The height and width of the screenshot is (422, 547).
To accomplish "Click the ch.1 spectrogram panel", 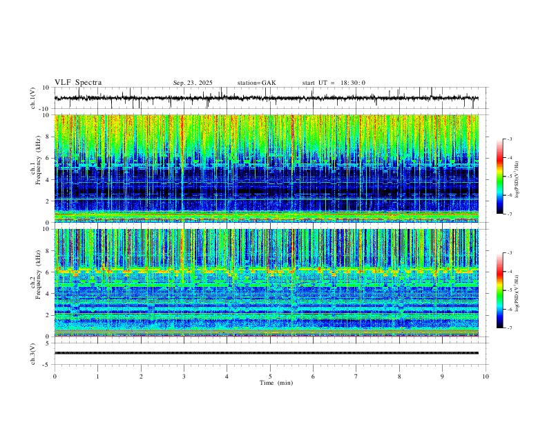I will tap(267, 168).
